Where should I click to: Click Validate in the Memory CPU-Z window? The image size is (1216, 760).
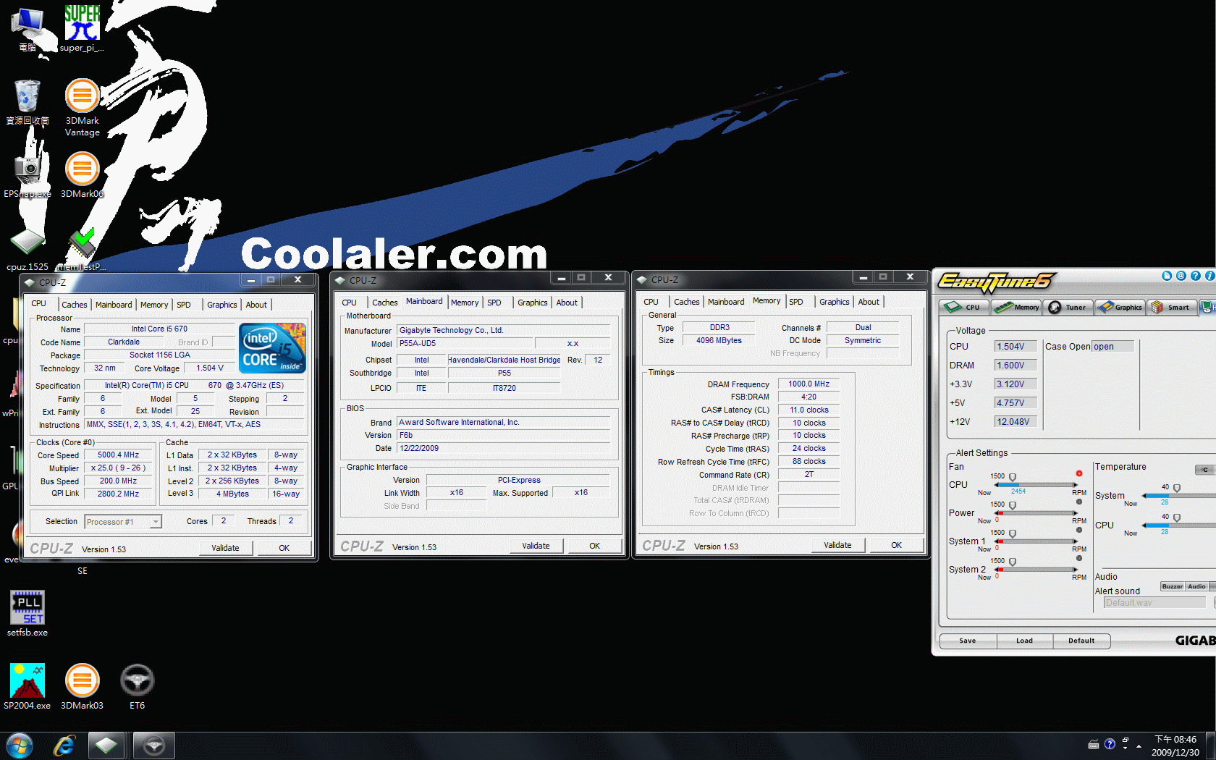(837, 545)
